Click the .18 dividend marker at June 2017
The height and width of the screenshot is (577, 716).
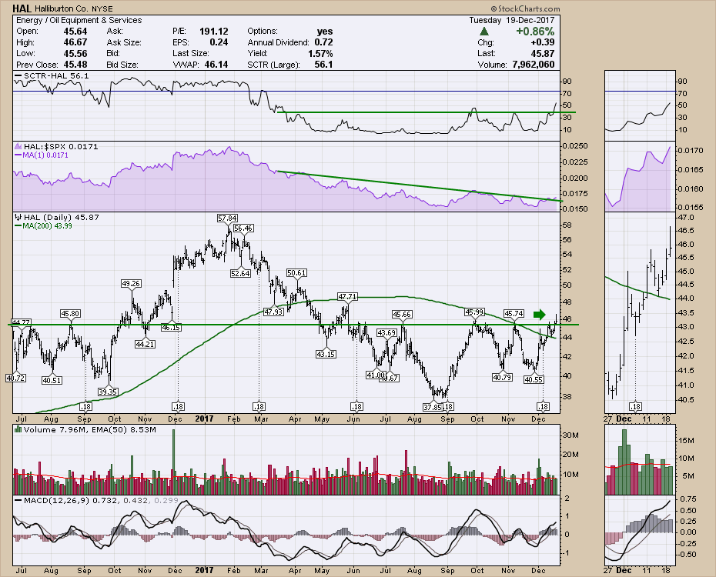click(356, 406)
